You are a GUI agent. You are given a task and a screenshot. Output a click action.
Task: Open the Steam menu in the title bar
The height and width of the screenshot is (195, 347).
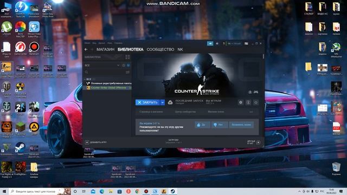[x=87, y=43]
